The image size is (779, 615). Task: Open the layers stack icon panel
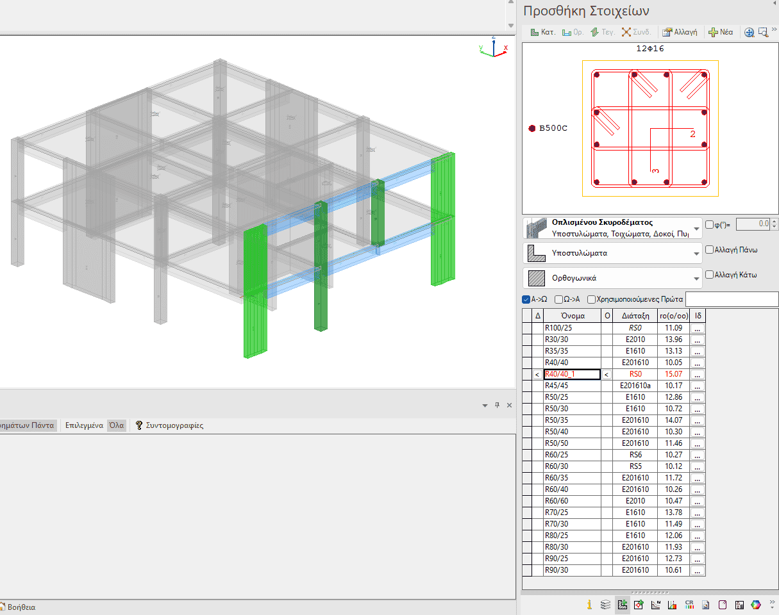pos(605,604)
